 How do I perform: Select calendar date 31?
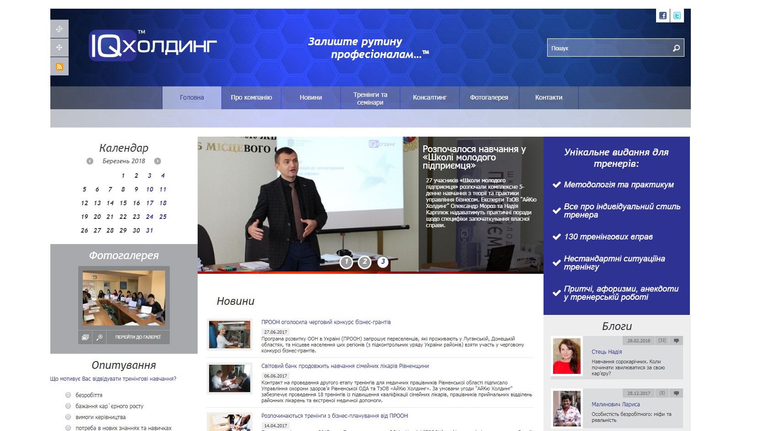pos(150,230)
